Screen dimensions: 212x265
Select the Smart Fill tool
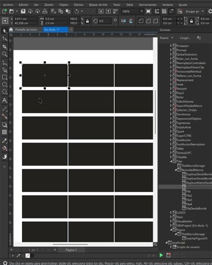click(5, 156)
